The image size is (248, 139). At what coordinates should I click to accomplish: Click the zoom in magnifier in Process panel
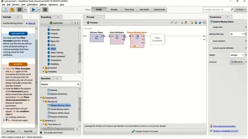pyautogui.click(x=172, y=23)
